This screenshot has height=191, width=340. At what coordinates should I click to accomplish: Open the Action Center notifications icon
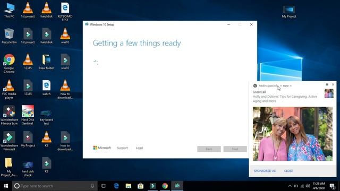click(332, 186)
